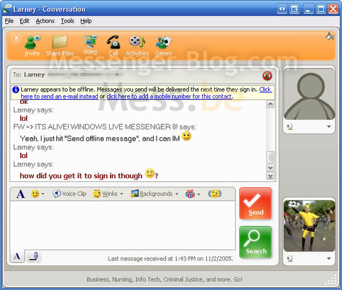342x290 pixels.
Task: Click the Call phone icon
Action: 113,44
